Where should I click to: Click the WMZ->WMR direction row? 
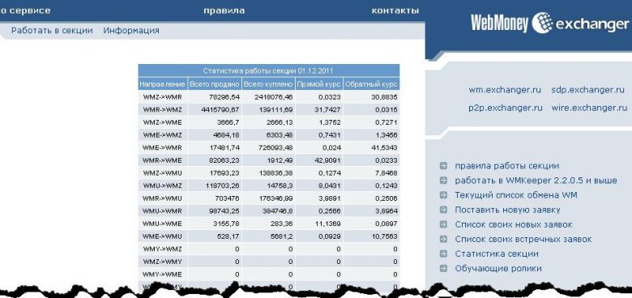tap(269, 97)
